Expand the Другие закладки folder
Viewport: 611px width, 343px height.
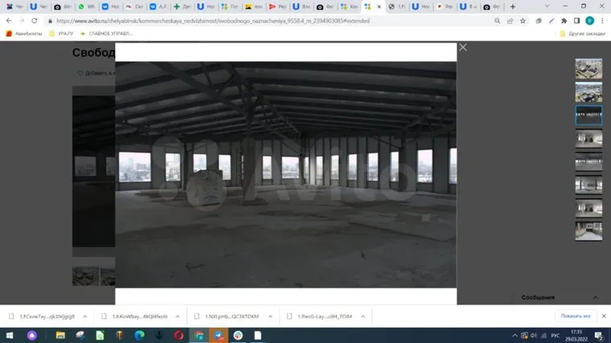(x=580, y=34)
